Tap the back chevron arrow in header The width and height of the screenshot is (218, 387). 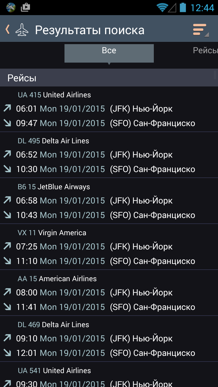[8, 29]
